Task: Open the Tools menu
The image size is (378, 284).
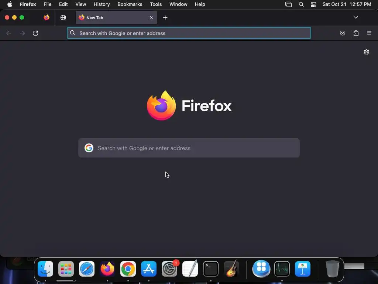Action: [156, 4]
